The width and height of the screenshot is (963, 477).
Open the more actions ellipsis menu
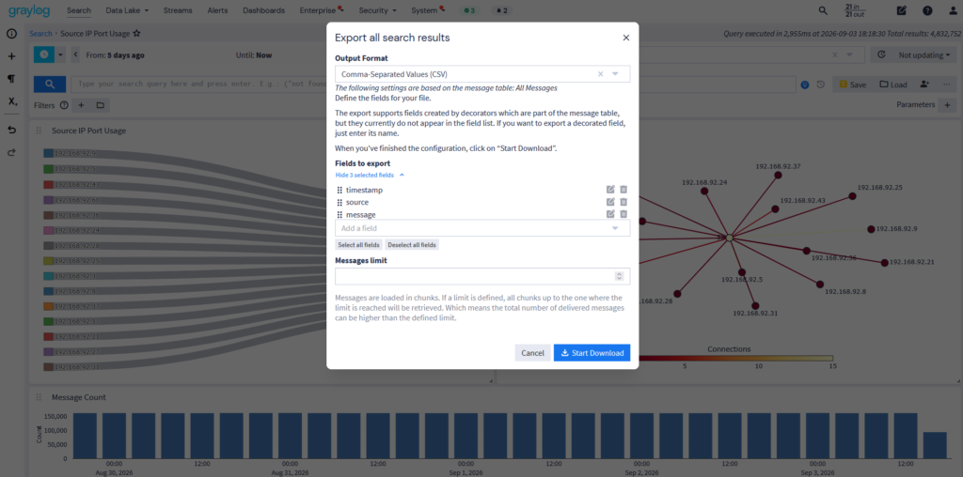click(x=946, y=84)
